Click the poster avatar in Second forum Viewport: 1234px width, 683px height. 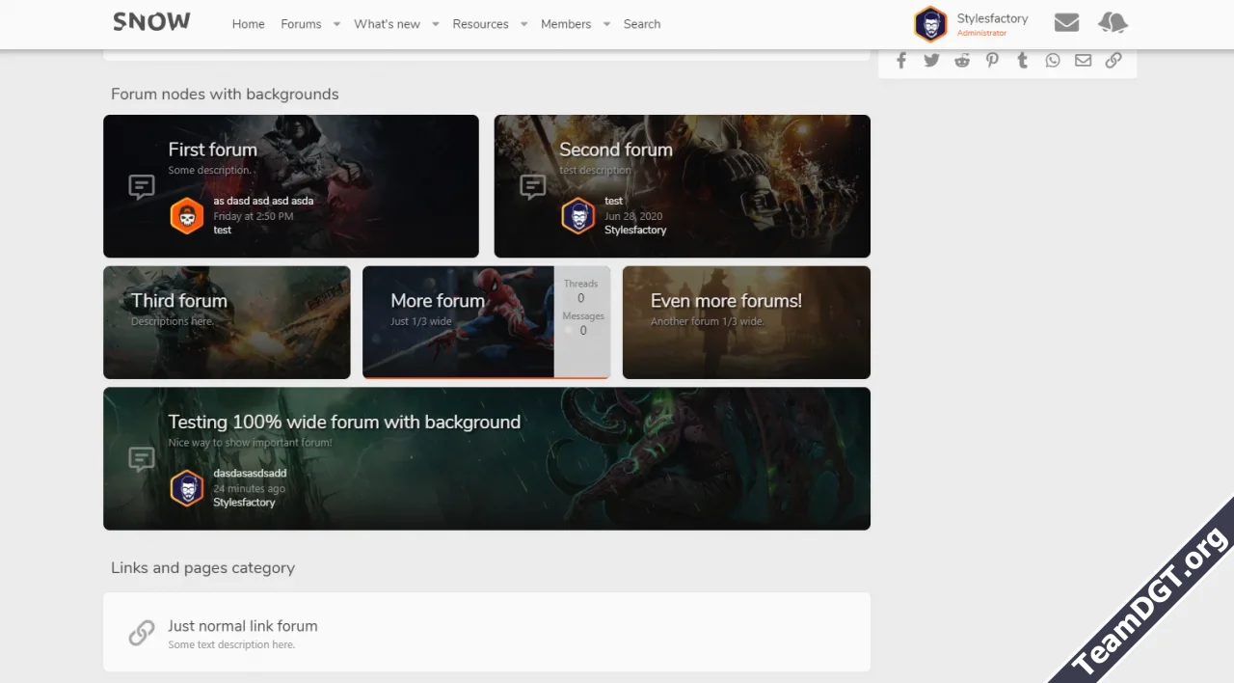click(578, 216)
